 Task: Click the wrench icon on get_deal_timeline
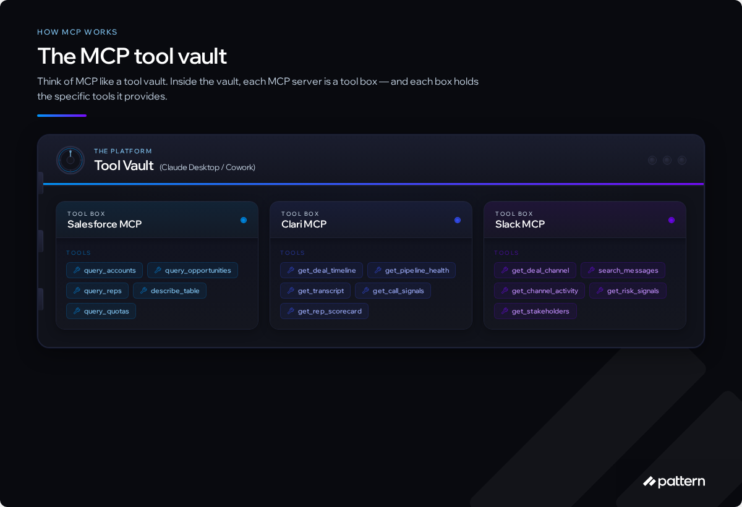[x=291, y=270]
